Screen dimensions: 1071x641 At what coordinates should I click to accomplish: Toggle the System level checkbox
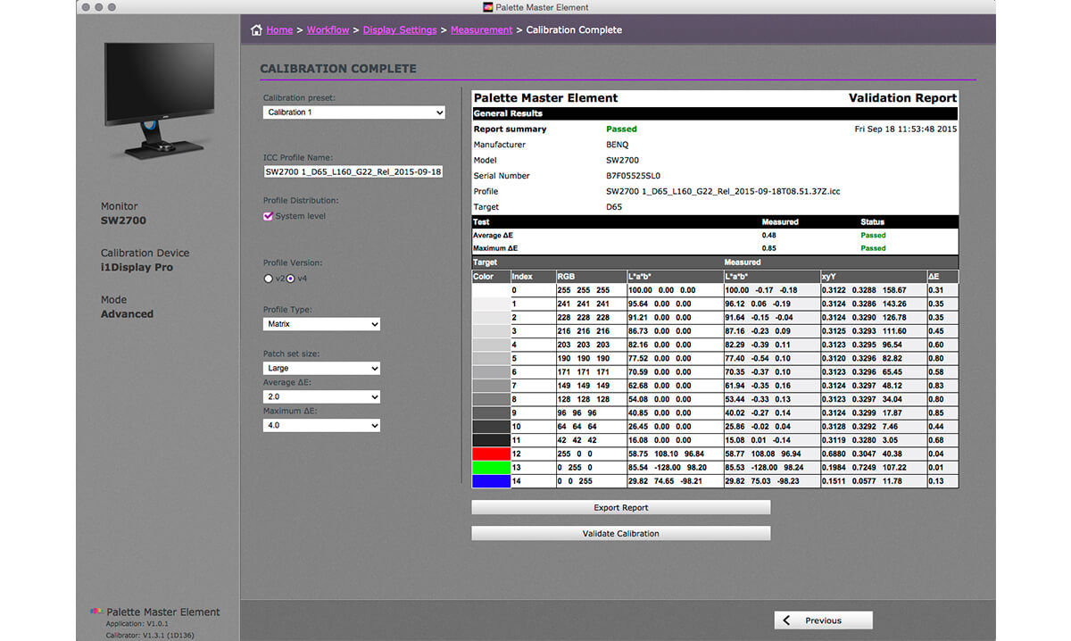[268, 216]
